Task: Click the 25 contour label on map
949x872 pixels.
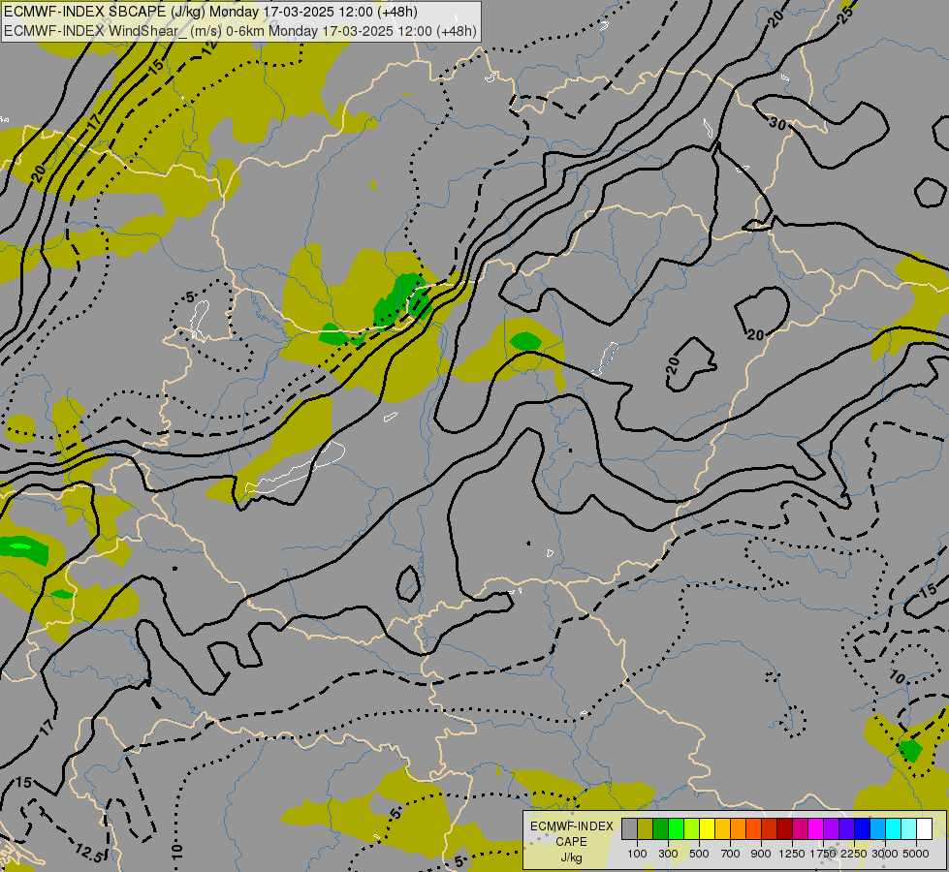Action: coord(847,16)
